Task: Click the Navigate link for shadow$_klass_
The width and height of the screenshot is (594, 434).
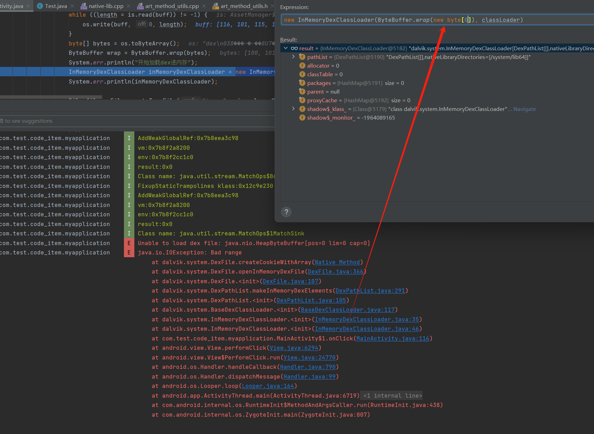Action: coord(525,109)
